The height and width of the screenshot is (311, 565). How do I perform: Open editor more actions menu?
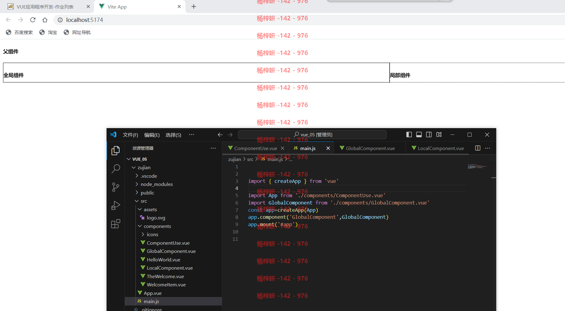pos(488,148)
